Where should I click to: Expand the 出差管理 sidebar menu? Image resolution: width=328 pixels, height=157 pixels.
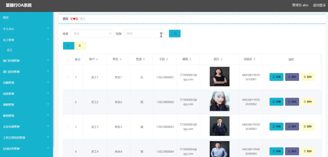coord(26,94)
